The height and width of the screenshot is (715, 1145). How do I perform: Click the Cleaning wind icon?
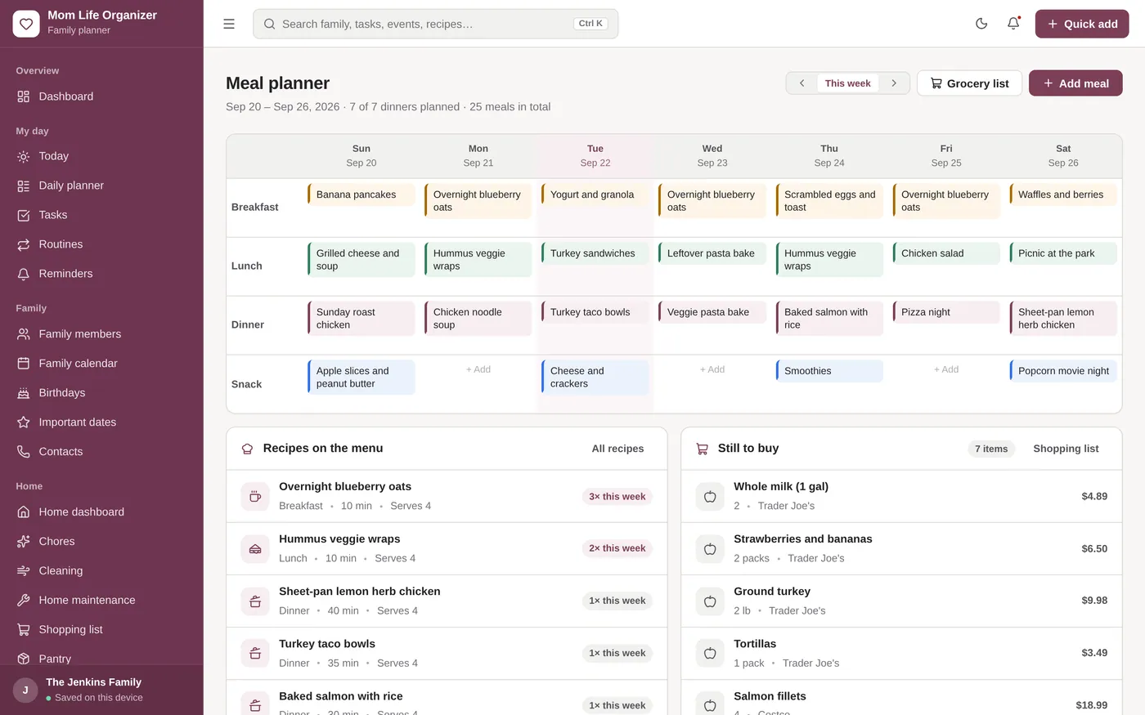[x=24, y=571]
